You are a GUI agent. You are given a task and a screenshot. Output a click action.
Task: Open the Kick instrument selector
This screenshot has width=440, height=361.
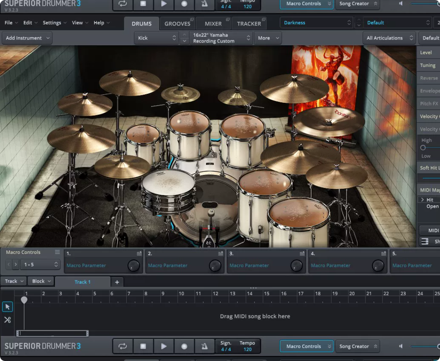pyautogui.click(x=156, y=38)
